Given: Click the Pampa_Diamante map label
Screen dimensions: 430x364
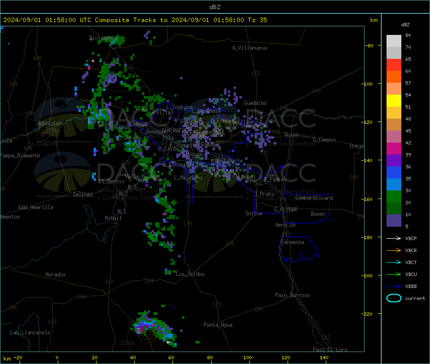Looking at the screenshot, I should [x=20, y=155].
